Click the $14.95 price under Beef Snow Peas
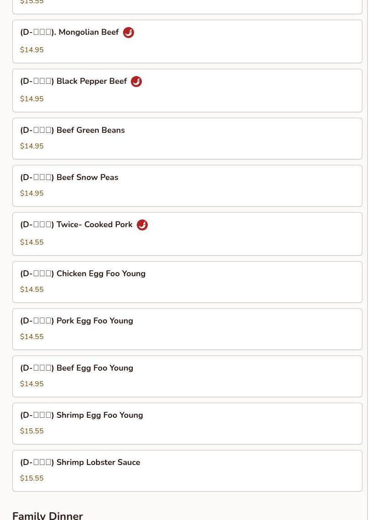This screenshot has width=377, height=520. (x=32, y=193)
